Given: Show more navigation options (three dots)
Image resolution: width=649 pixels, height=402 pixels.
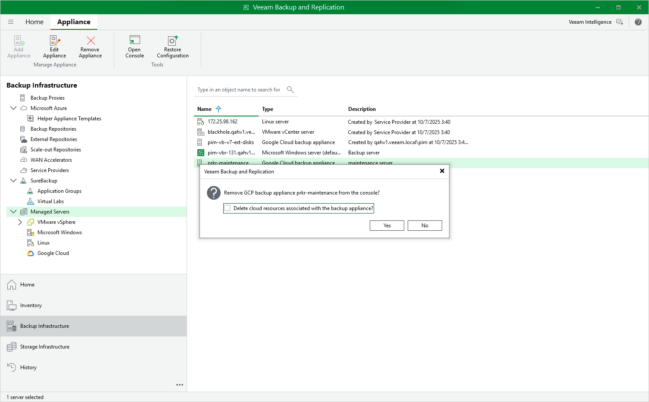Looking at the screenshot, I should pyautogui.click(x=180, y=385).
